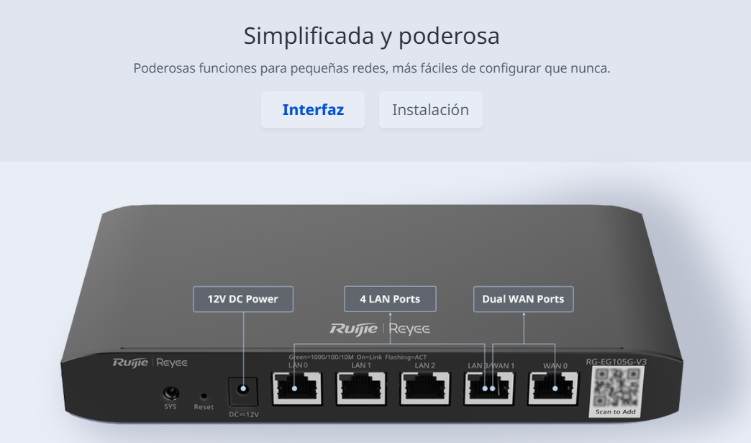Select the 4 LAN Ports callout label

(x=391, y=299)
